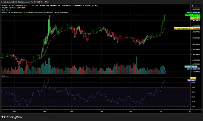This screenshot has height=121, width=203.
Task: Click the purple event marker icon near volume bars
Action: [x=165, y=72]
